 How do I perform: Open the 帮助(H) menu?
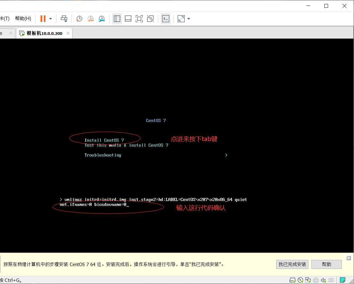point(23,19)
